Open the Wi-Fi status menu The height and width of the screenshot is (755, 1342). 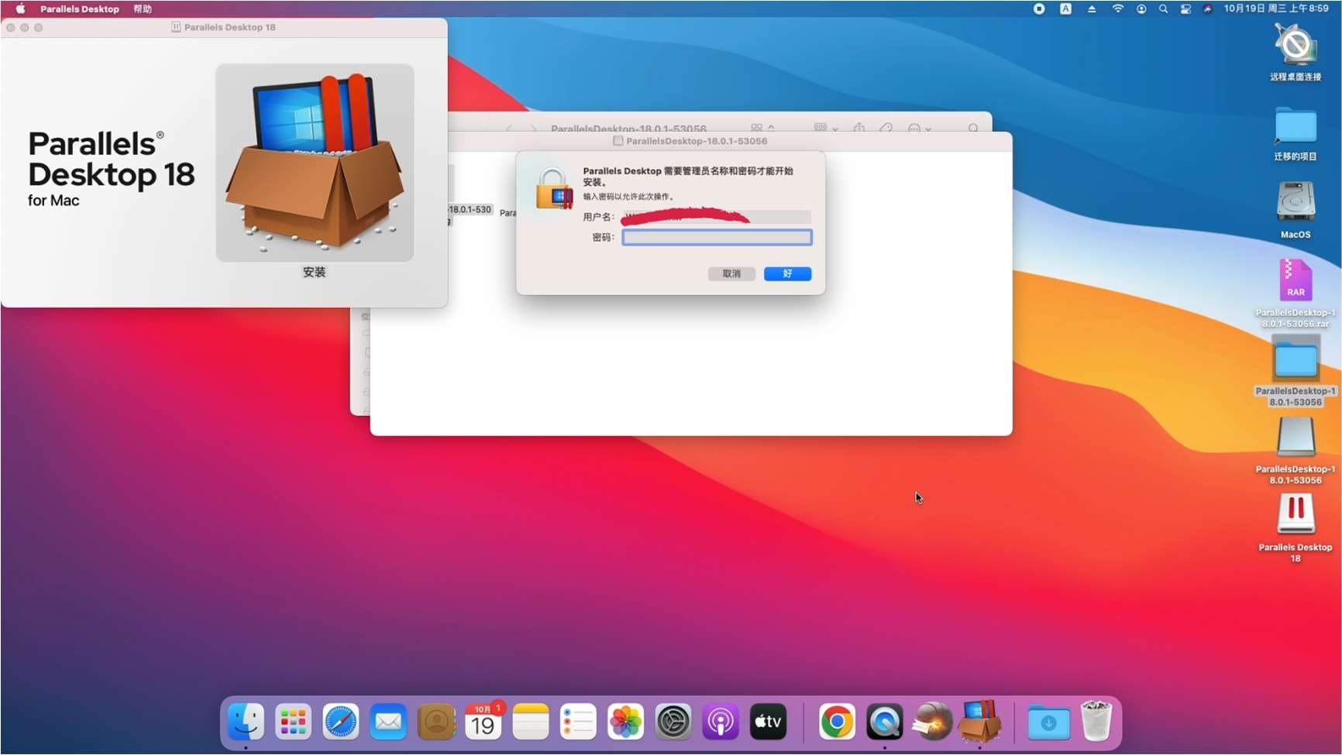(1117, 9)
